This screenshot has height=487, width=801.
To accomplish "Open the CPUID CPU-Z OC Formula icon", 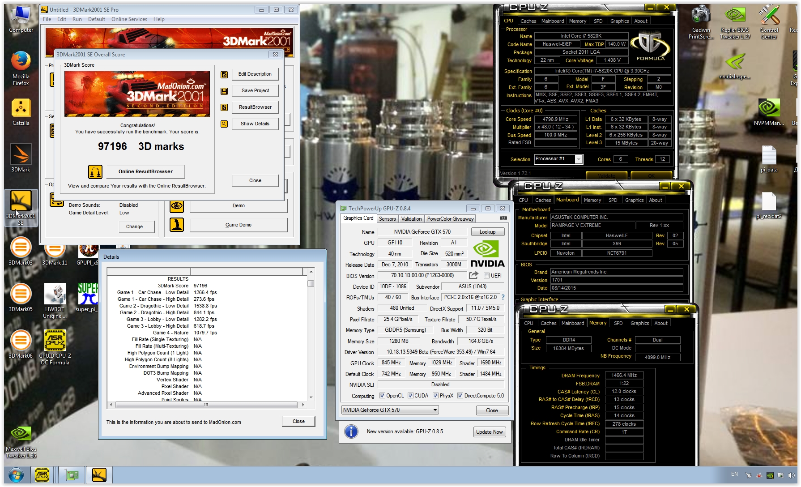I will [55, 347].
